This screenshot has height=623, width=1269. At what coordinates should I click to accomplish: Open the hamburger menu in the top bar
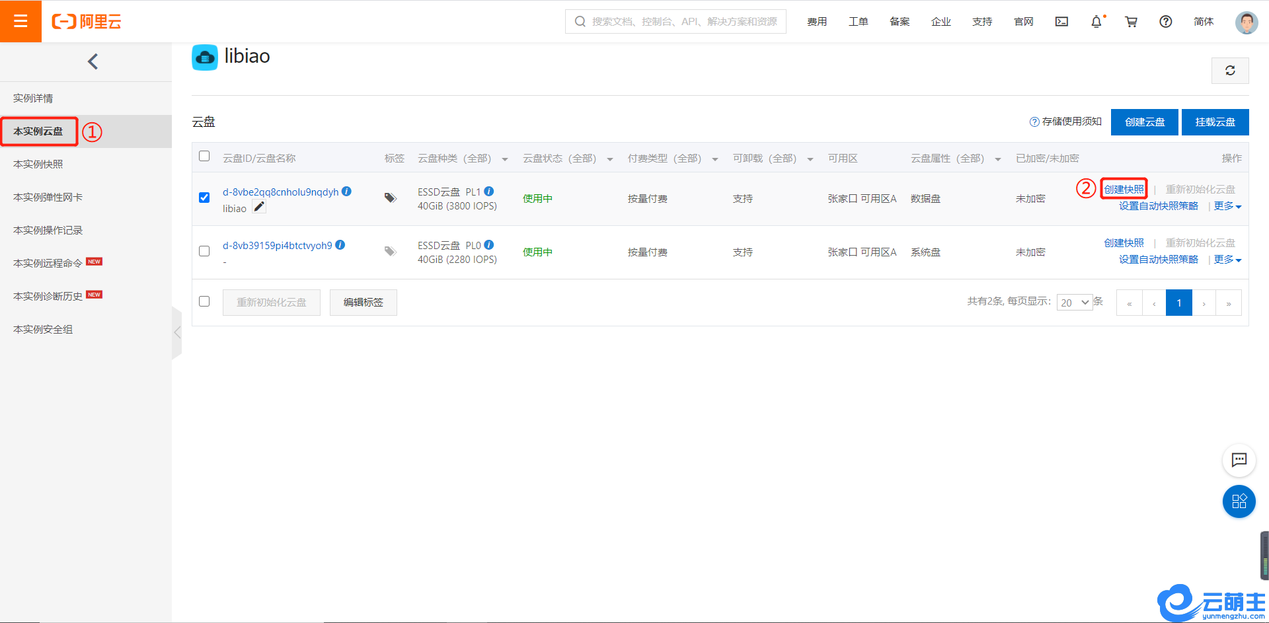click(20, 21)
